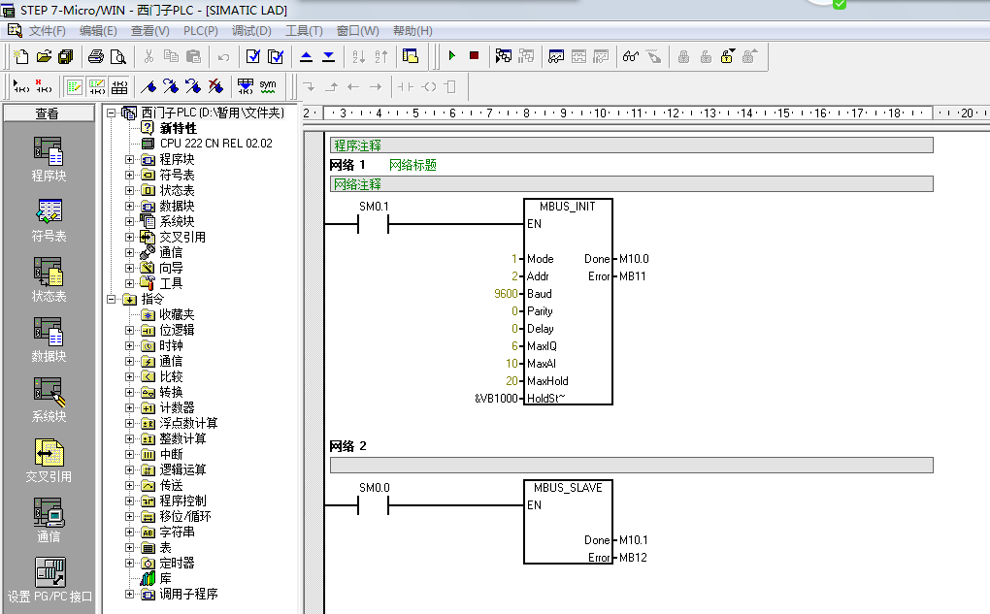
Task: Select the contact insertion tool
Action: [x=407, y=85]
